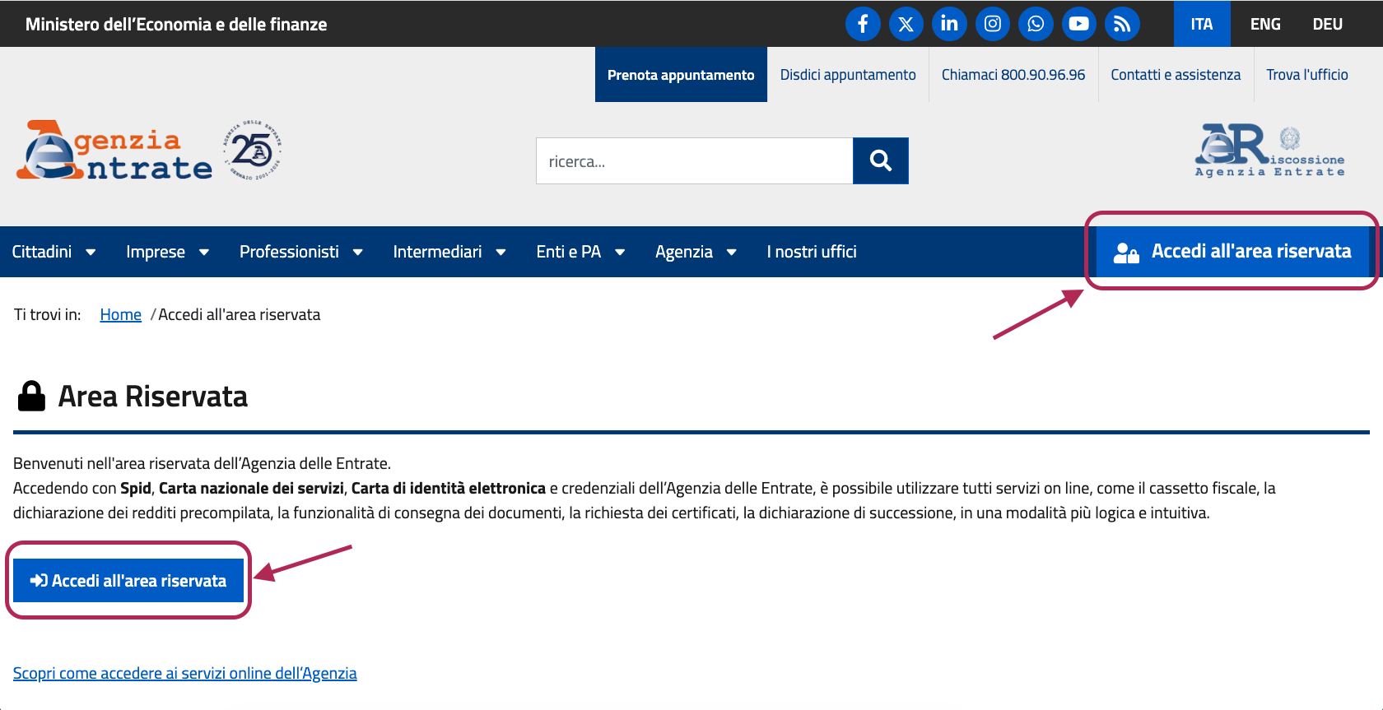Viewport: 1383px width, 710px height.
Task: Expand the Agenzia menu
Action: [696, 252]
